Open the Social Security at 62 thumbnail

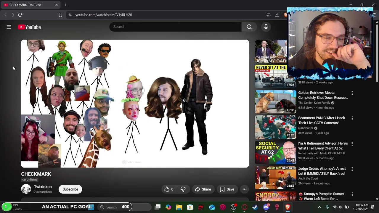click(276, 152)
